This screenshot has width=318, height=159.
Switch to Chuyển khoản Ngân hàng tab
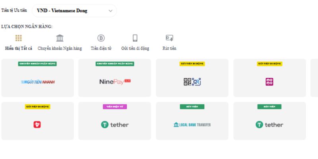[60, 48]
